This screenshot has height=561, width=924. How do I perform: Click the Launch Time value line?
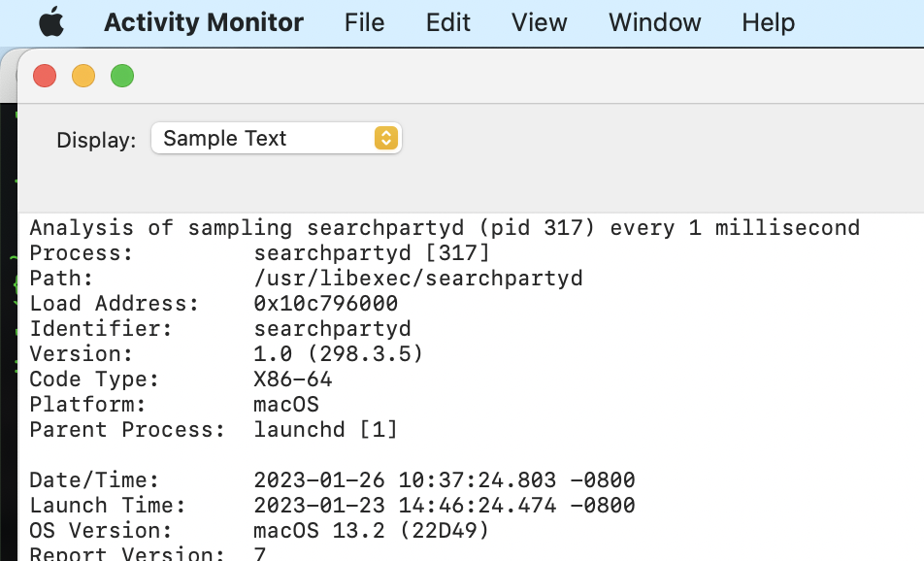[x=445, y=506]
